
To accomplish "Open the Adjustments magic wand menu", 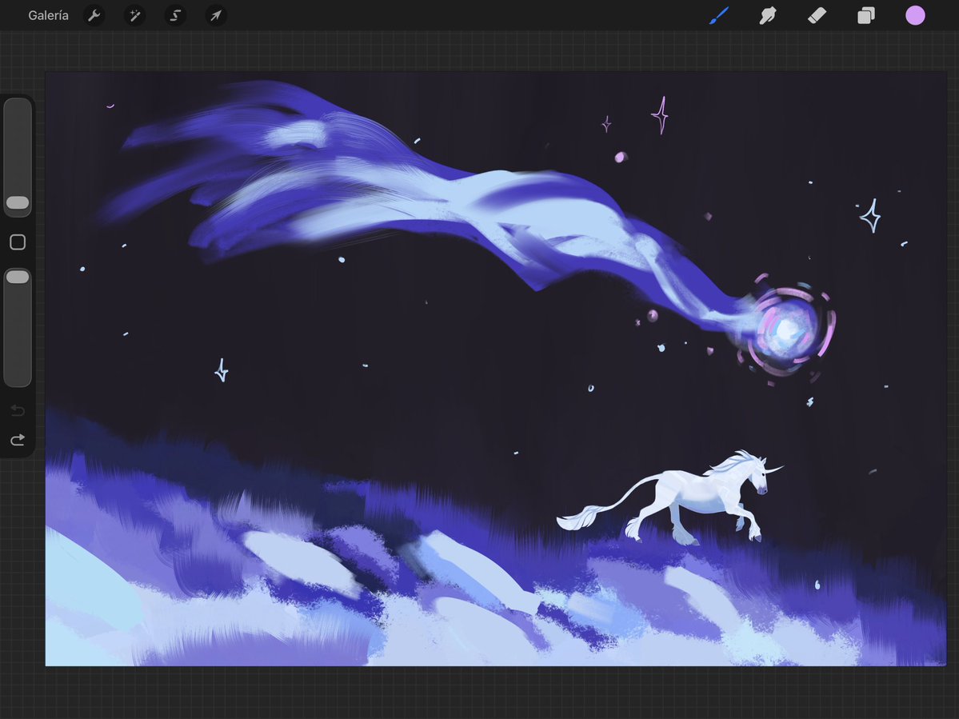I will (134, 15).
